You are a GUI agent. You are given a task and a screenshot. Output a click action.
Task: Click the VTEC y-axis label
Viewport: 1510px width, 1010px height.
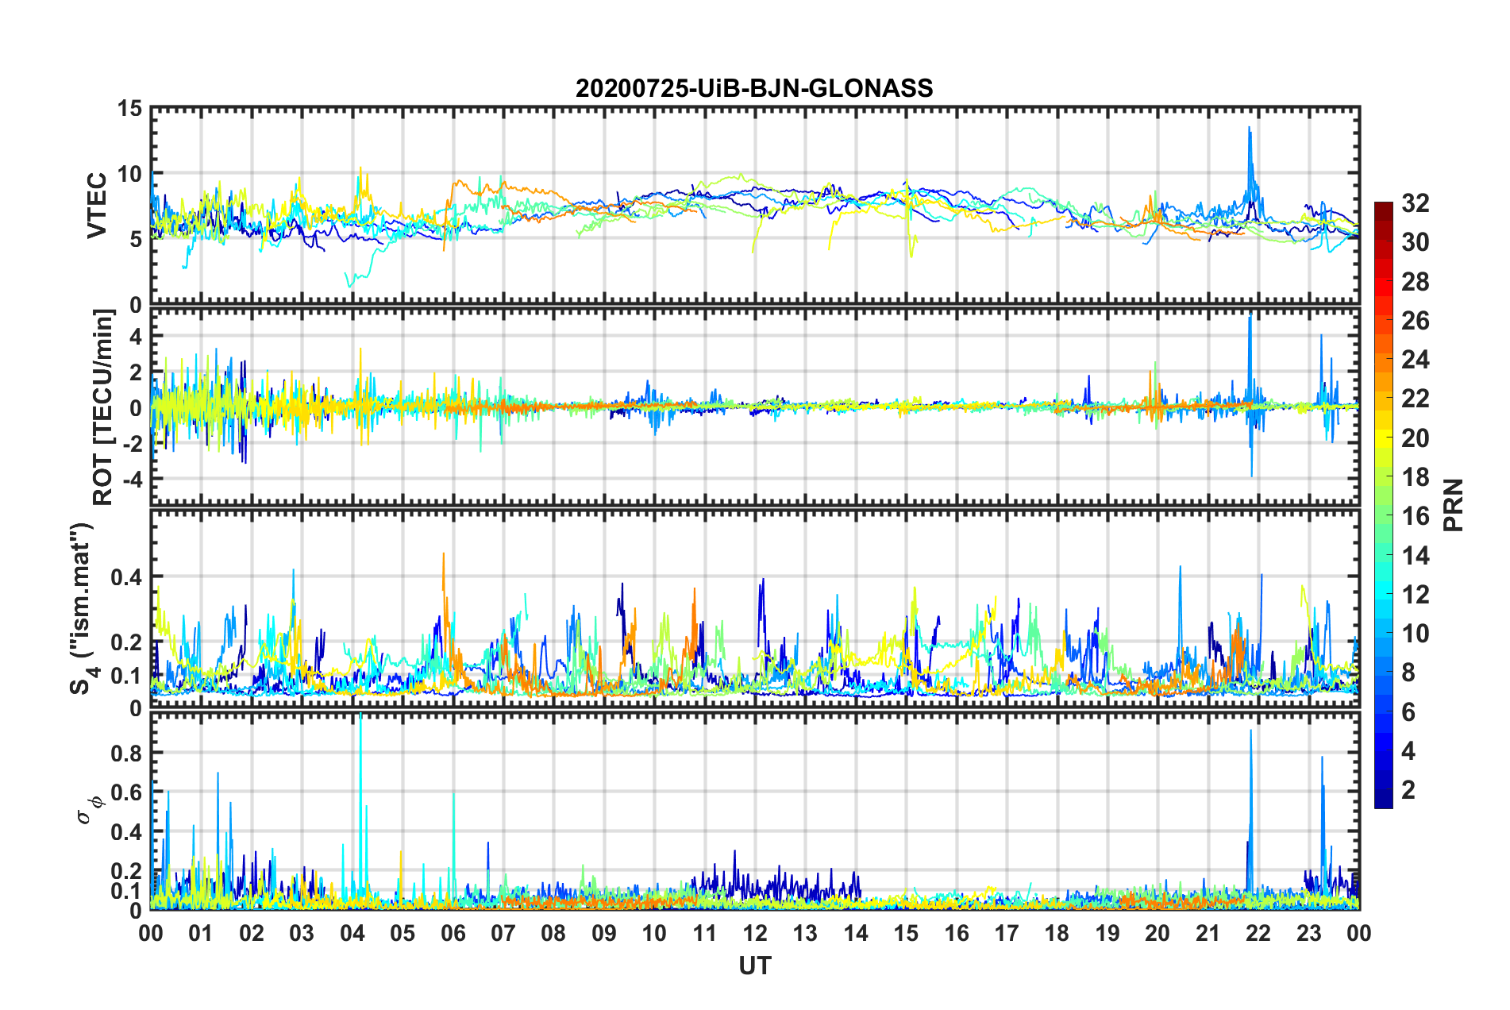click(x=97, y=205)
